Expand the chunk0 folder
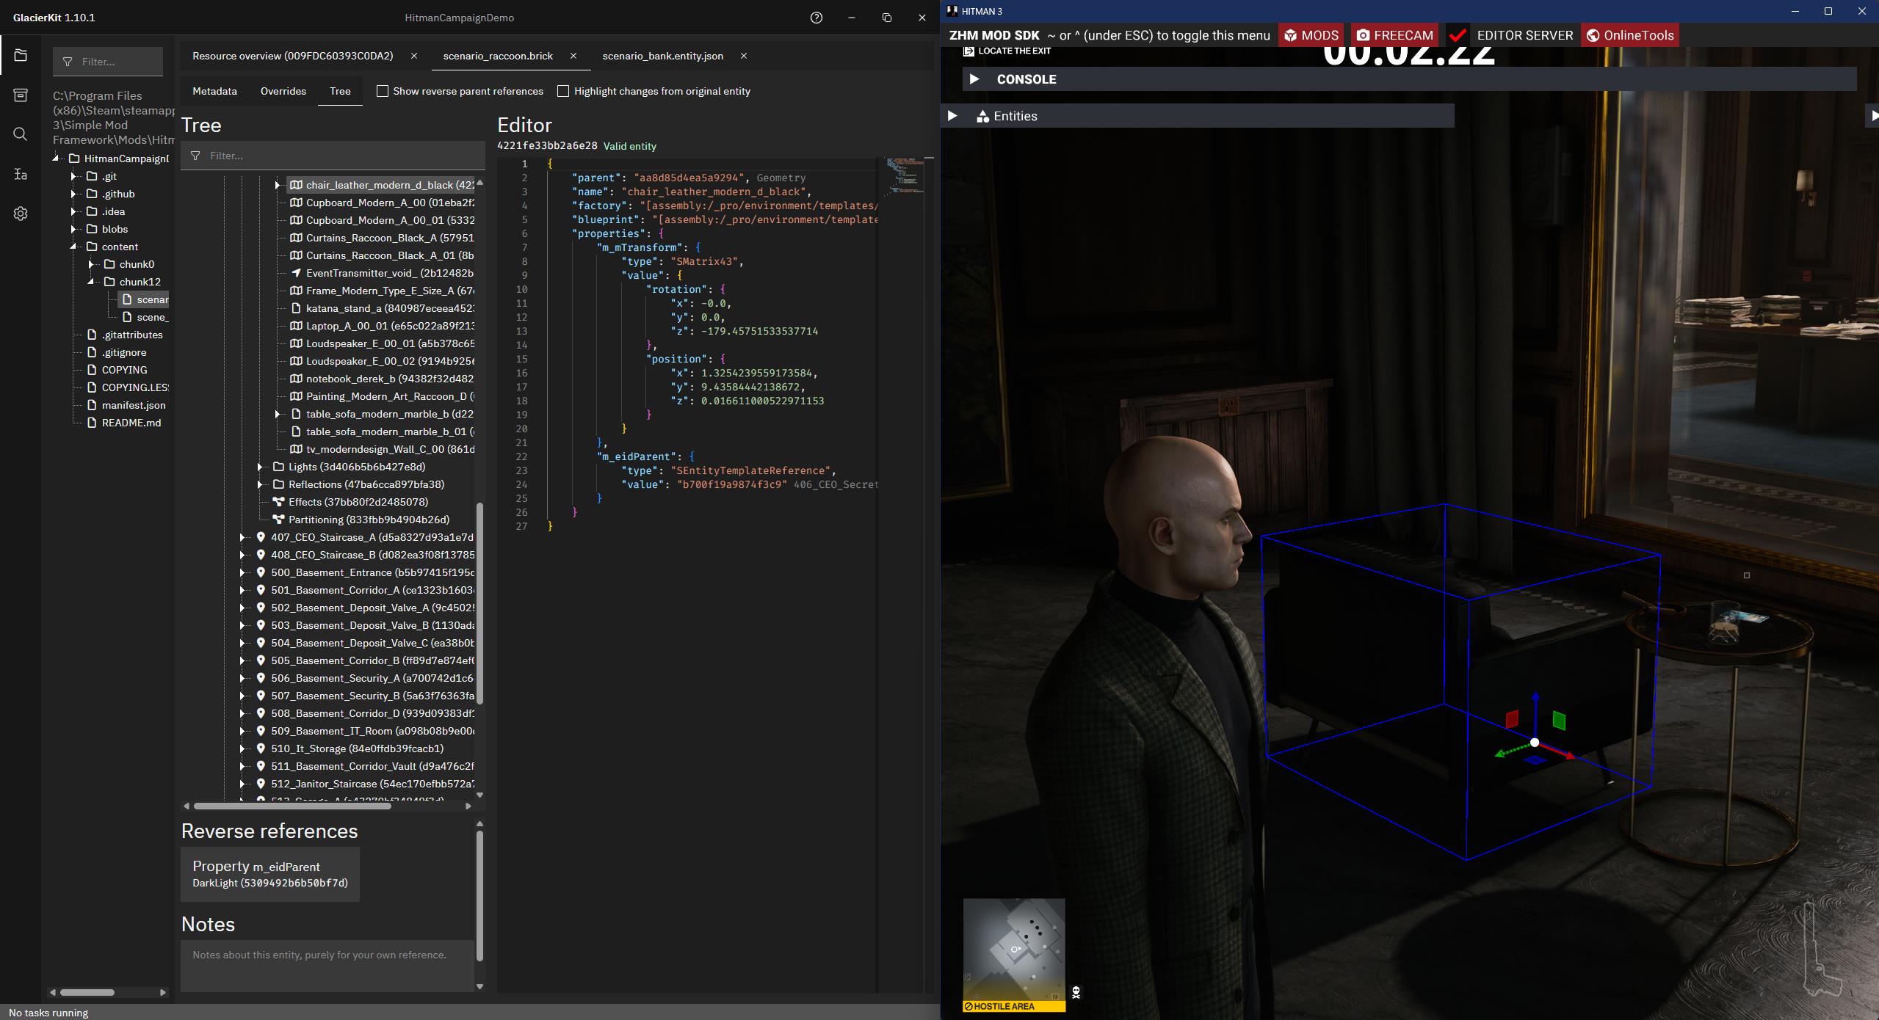1879x1020 pixels. pyautogui.click(x=91, y=264)
